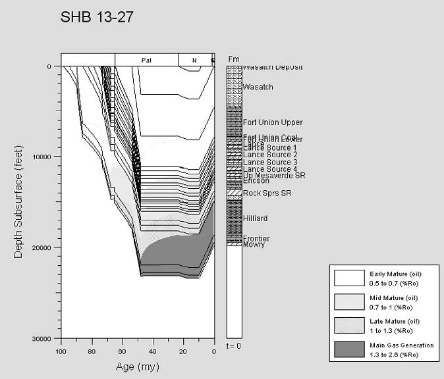The width and height of the screenshot is (444, 379).
Task: Click the Age (my) axis title
Action: [x=138, y=366]
